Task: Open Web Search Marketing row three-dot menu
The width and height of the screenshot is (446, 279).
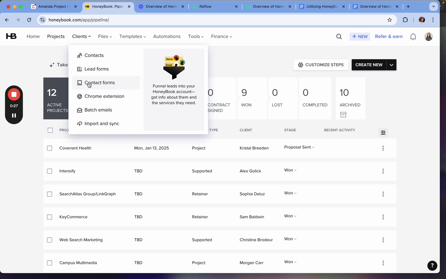Action: tap(383, 240)
